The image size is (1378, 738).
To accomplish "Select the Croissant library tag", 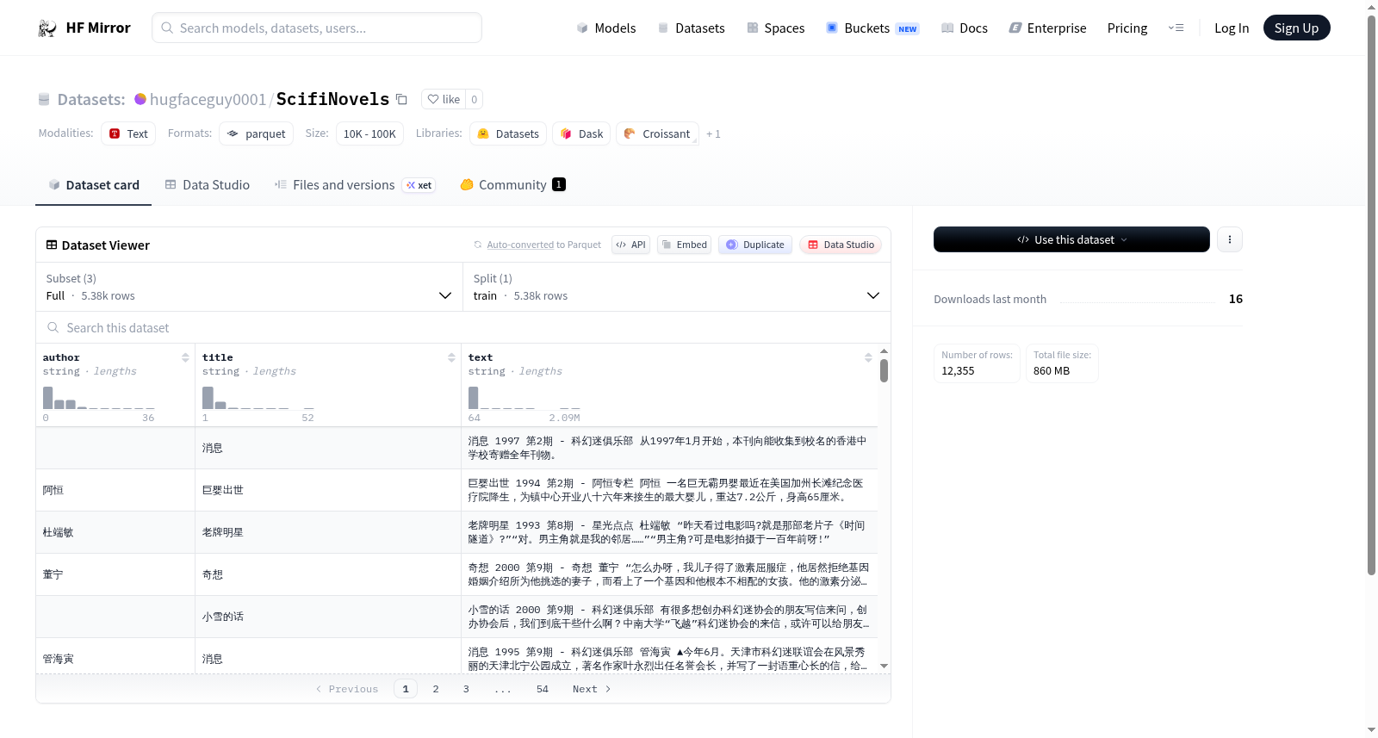I will (x=657, y=133).
